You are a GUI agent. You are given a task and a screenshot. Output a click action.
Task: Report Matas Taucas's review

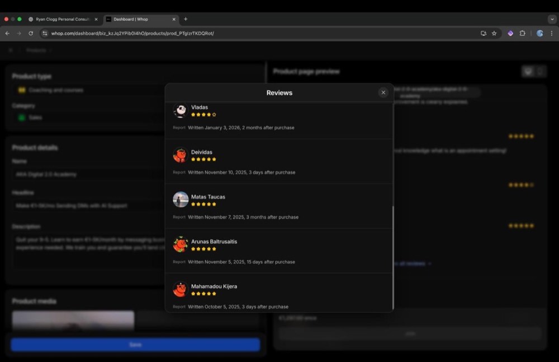pos(179,217)
